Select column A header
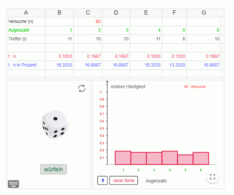 (x=26, y=13)
